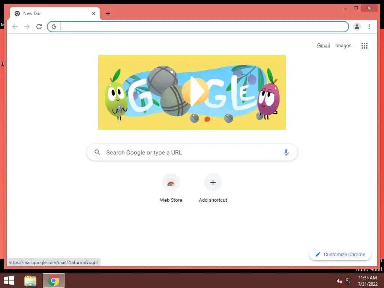Open the Web Store shortcut
Image resolution: width=384 pixels, height=288 pixels.
tap(171, 188)
